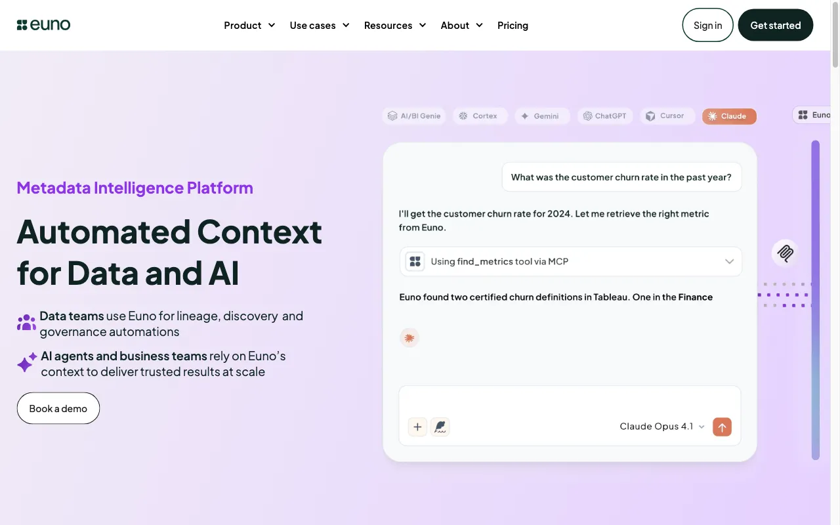The width and height of the screenshot is (840, 525).
Task: Click the Gemini sparkle icon
Action: pyautogui.click(x=525, y=116)
